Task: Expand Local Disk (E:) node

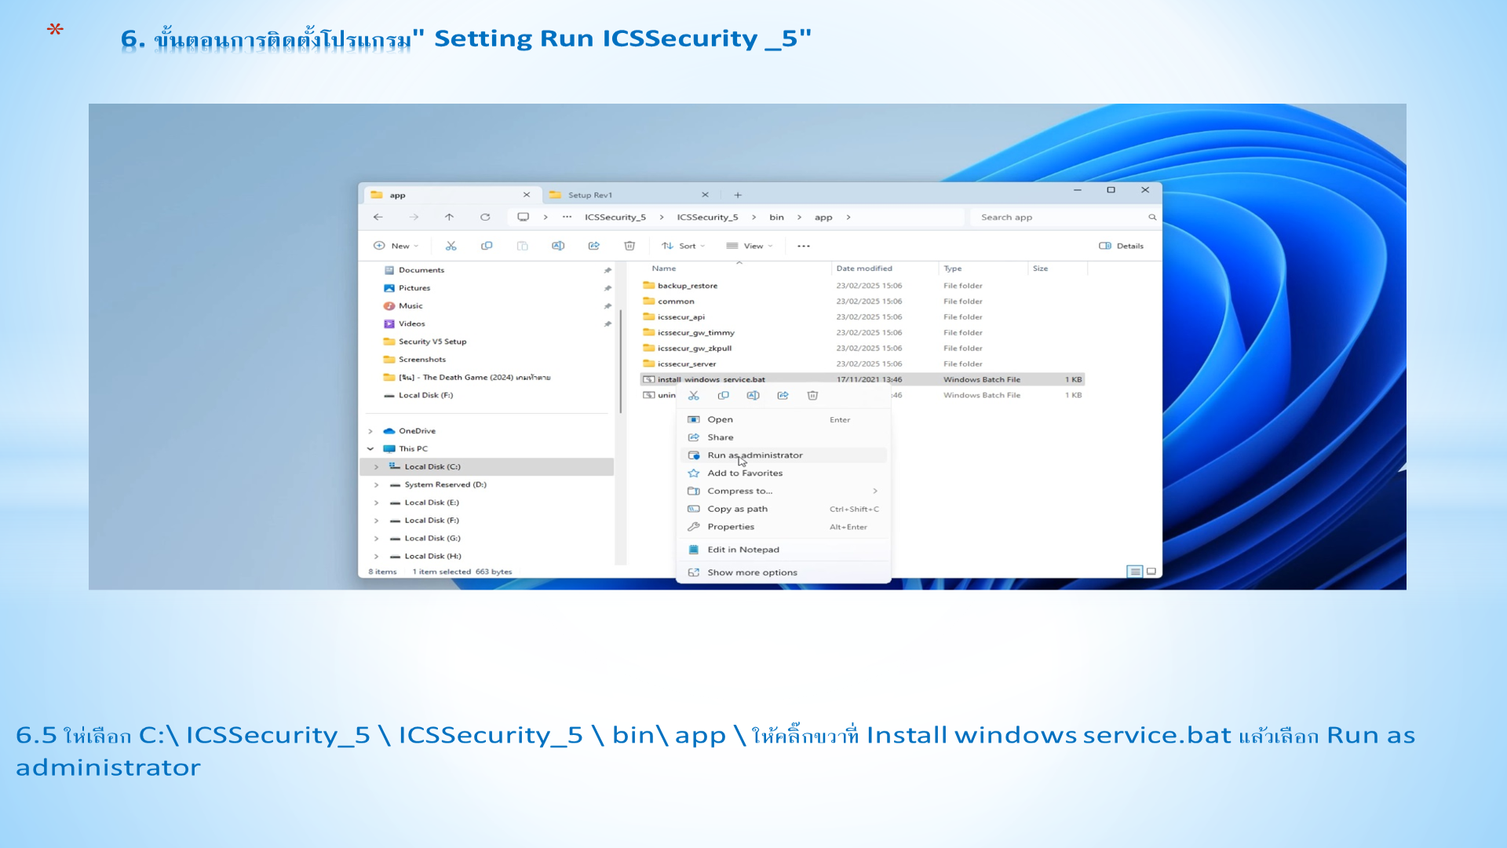Action: click(376, 503)
